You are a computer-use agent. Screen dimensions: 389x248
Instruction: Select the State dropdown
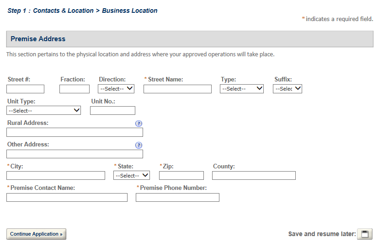coord(132,175)
